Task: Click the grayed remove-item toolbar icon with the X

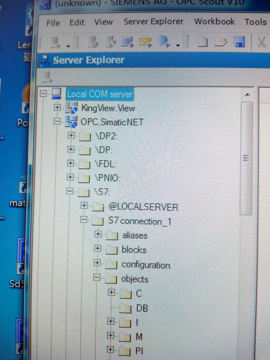Action: pyautogui.click(x=110, y=42)
